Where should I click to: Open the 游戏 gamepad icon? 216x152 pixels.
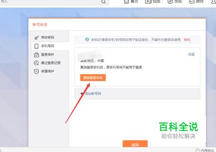pyautogui.click(x=192, y=2)
